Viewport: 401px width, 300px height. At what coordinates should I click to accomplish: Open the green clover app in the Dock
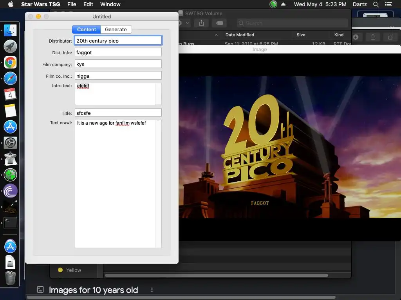coord(10,175)
